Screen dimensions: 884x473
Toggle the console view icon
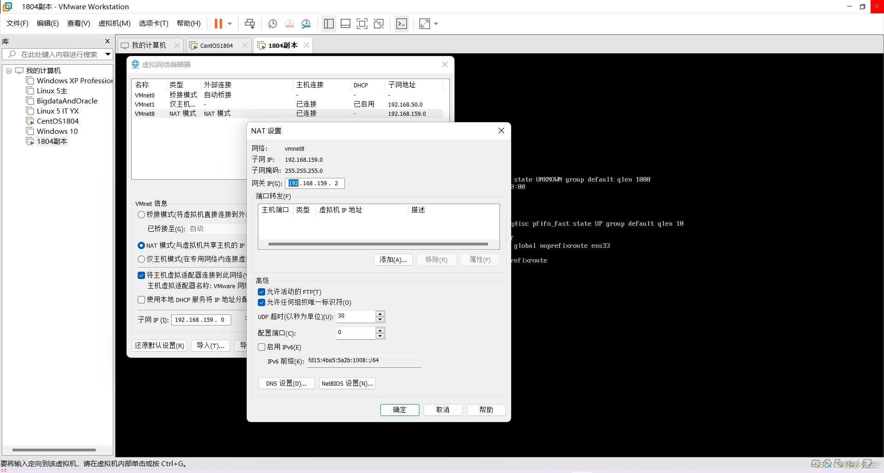[x=401, y=23]
